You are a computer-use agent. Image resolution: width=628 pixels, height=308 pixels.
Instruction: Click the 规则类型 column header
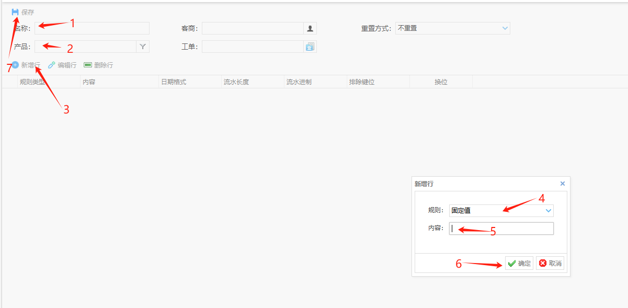(32, 82)
